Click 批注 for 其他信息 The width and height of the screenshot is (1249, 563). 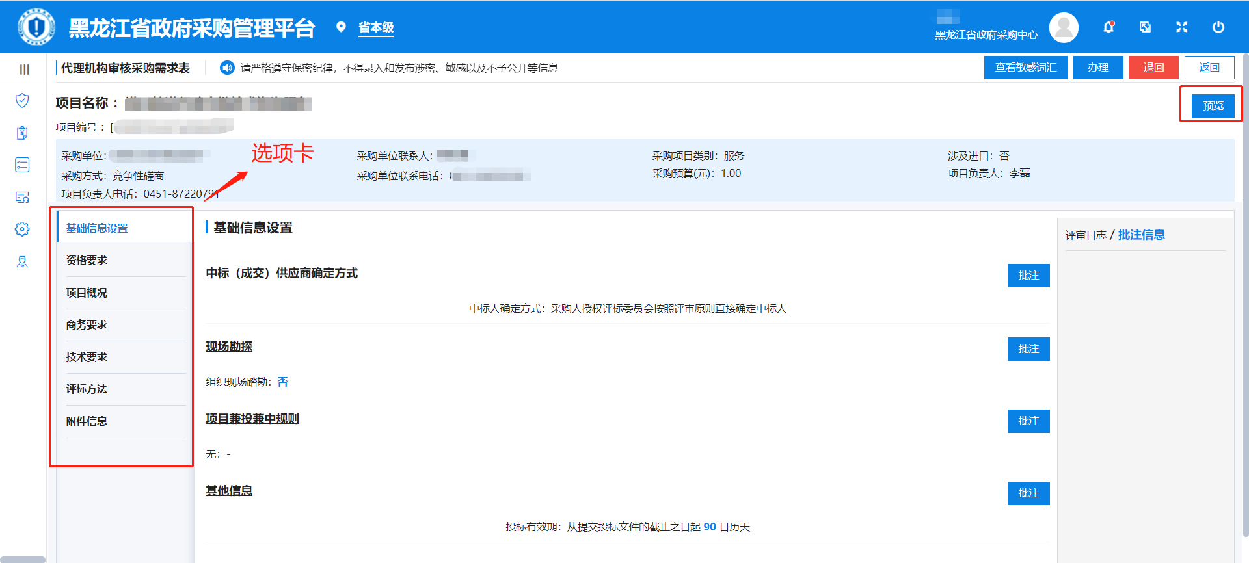(x=1028, y=493)
